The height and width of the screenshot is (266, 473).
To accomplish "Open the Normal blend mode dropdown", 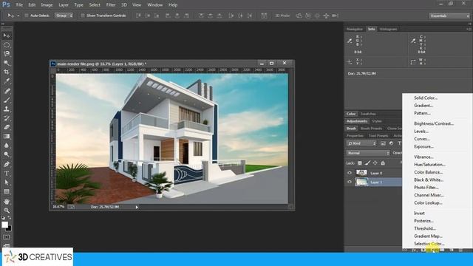I will pyautogui.click(x=368, y=153).
